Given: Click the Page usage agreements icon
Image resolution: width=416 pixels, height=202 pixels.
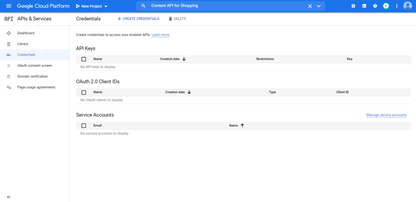Looking at the screenshot, I should click(9, 87).
